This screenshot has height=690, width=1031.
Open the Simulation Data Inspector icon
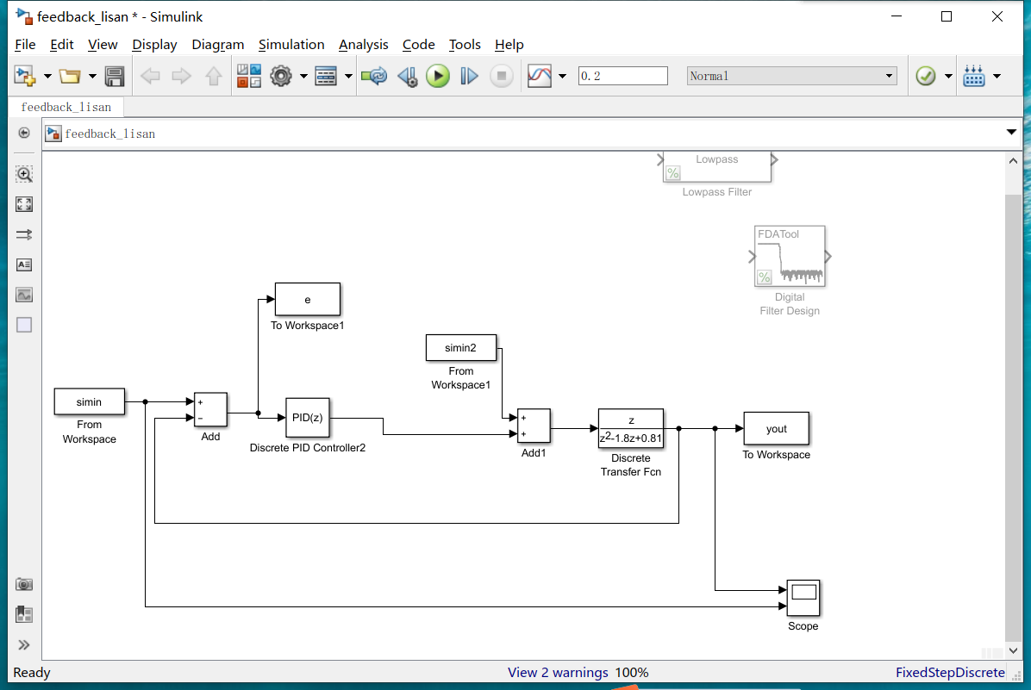[x=540, y=76]
